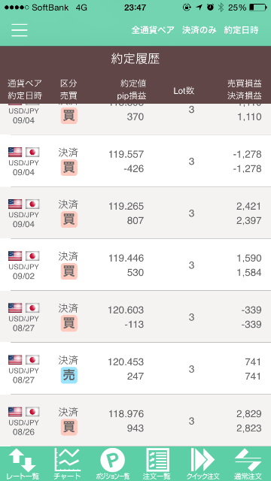
Task: Open the 120.603 trade with -339 loss
Action: tap(135, 316)
